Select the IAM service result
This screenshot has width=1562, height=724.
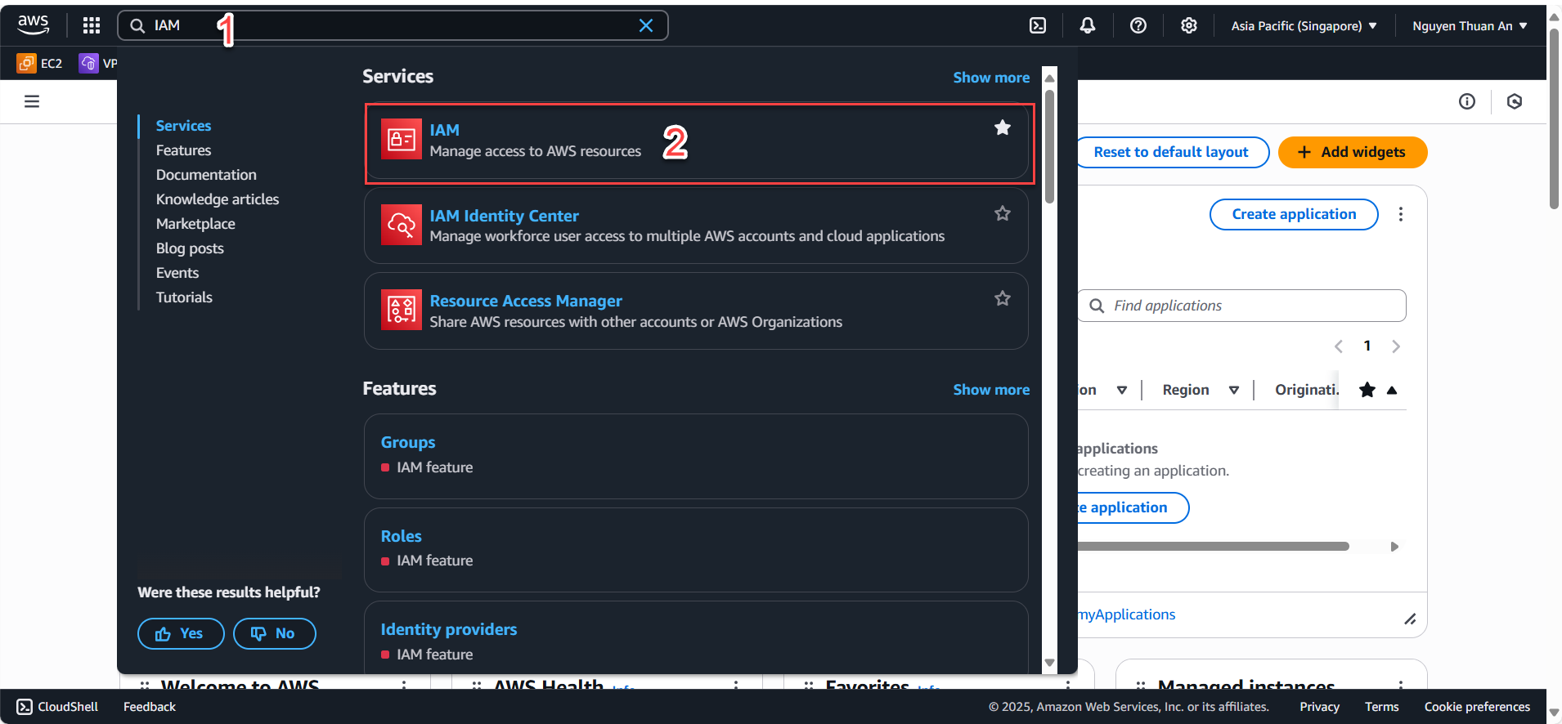click(696, 141)
